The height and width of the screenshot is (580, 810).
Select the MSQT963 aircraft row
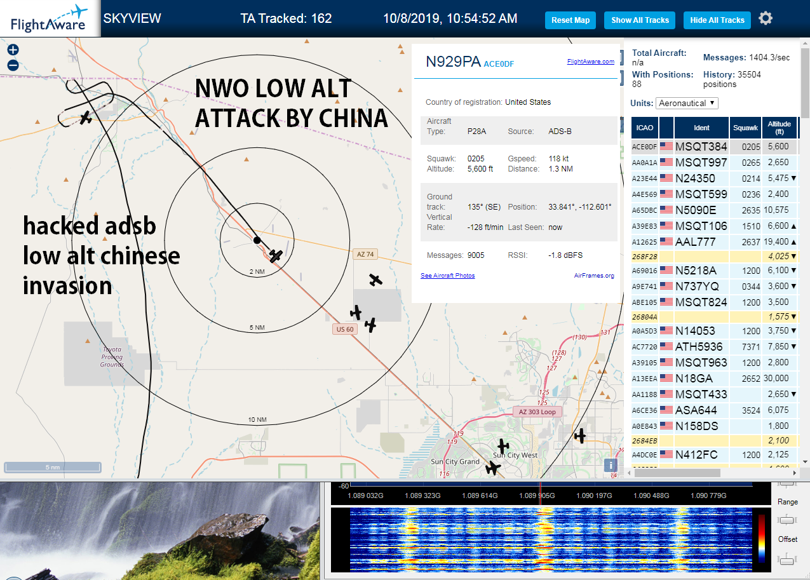714,363
